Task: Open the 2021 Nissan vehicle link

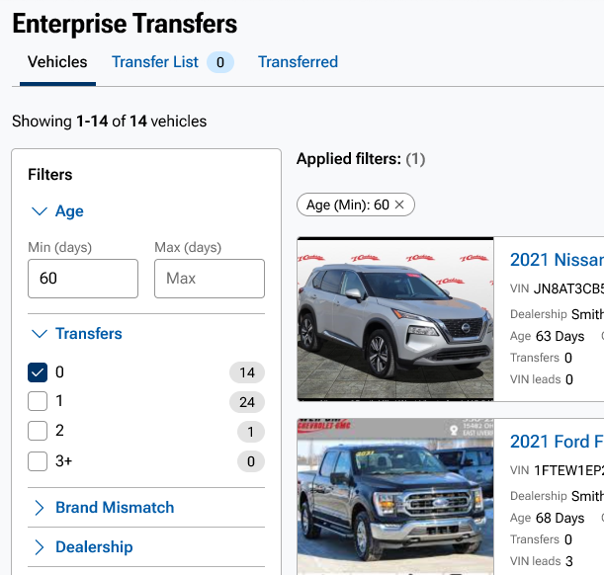Action: [x=557, y=260]
